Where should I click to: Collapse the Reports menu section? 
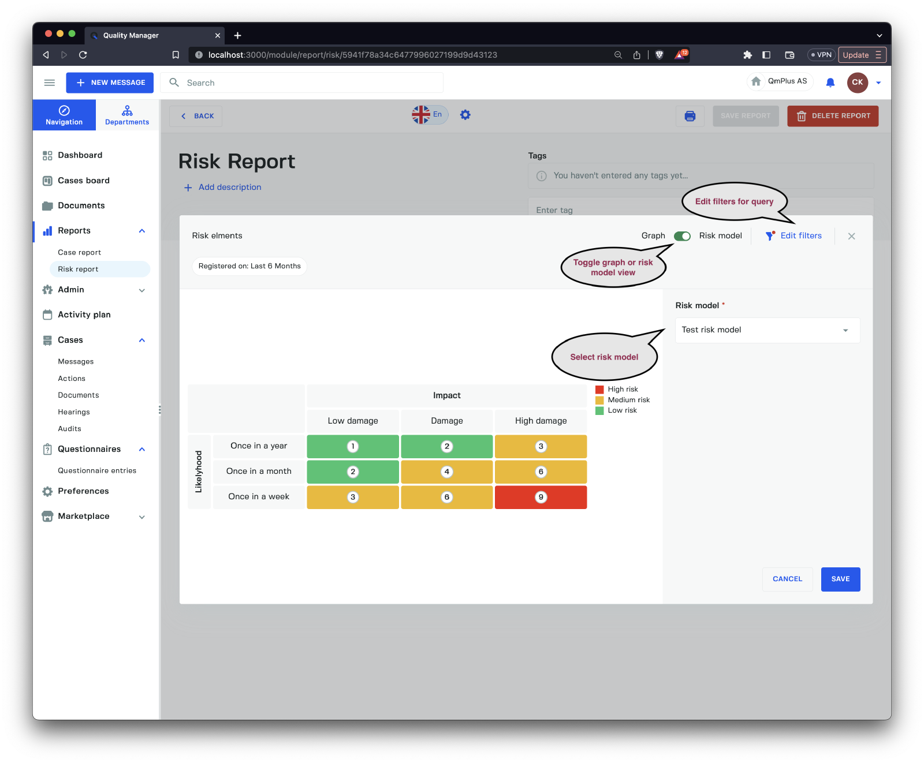click(142, 231)
